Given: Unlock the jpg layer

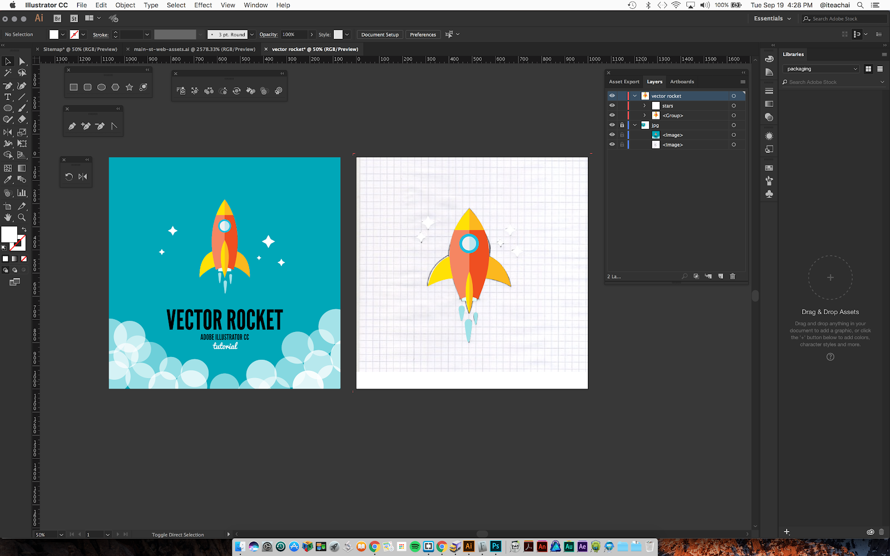Looking at the screenshot, I should click(x=622, y=125).
